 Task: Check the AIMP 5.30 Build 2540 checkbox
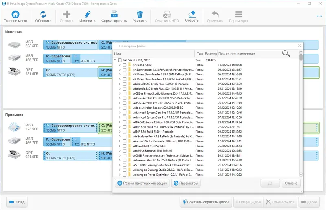click(x=125, y=132)
